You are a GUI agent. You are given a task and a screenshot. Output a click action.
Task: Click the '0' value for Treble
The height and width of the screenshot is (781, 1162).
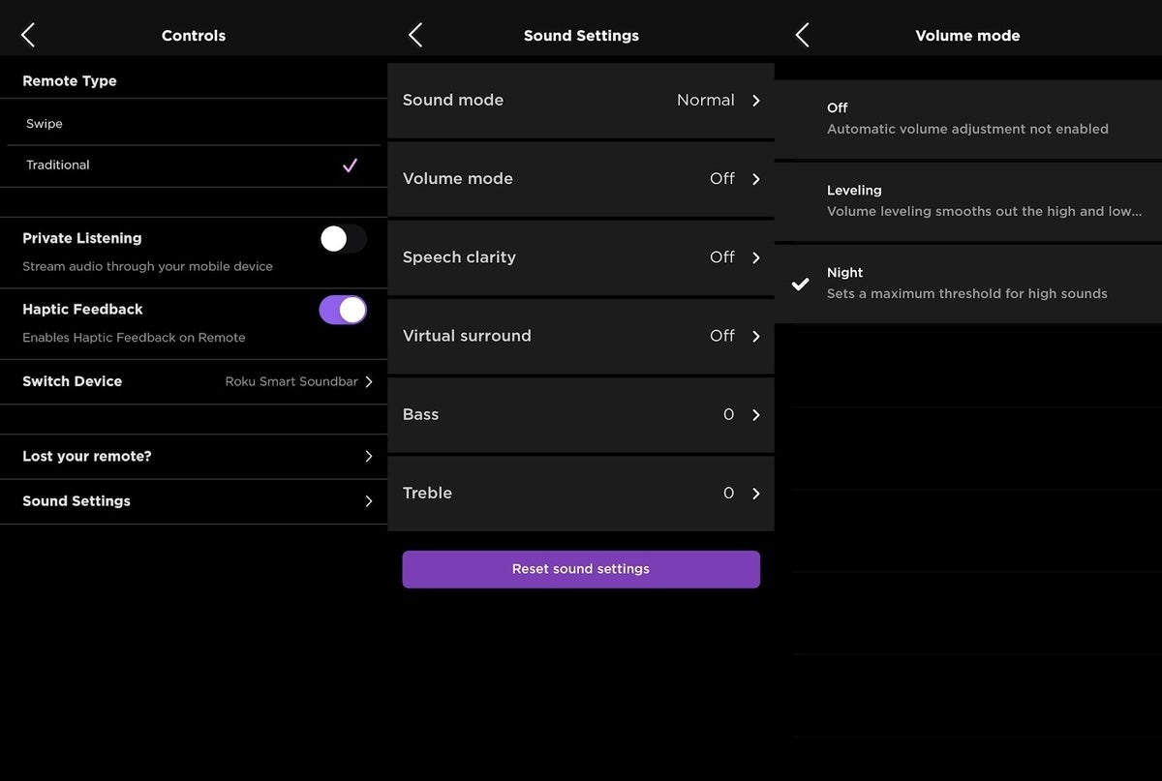click(x=729, y=493)
